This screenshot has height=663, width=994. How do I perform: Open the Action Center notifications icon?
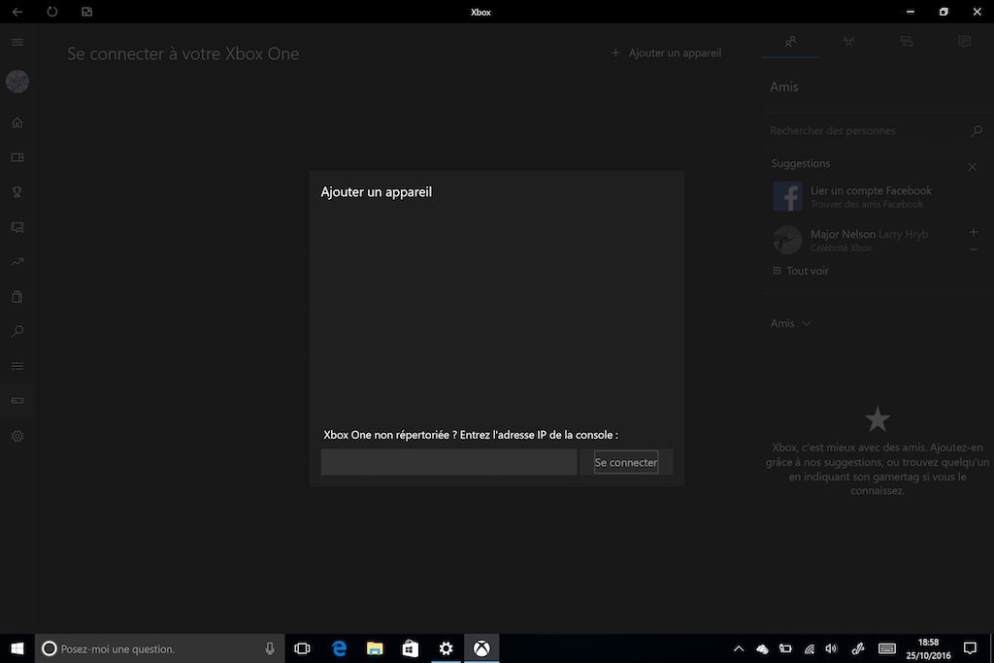[970, 648]
